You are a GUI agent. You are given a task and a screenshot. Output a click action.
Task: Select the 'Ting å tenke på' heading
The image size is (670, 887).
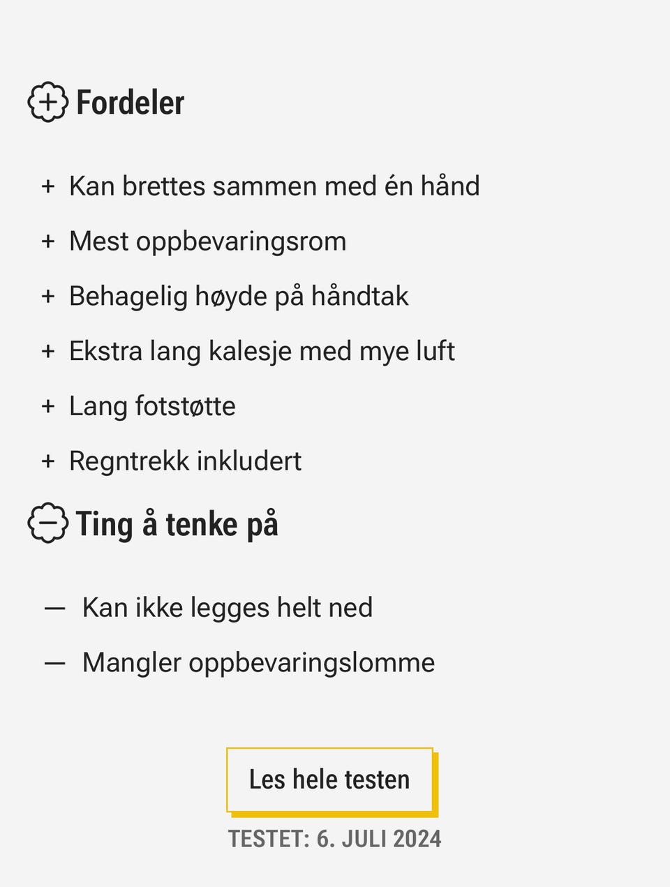(177, 524)
